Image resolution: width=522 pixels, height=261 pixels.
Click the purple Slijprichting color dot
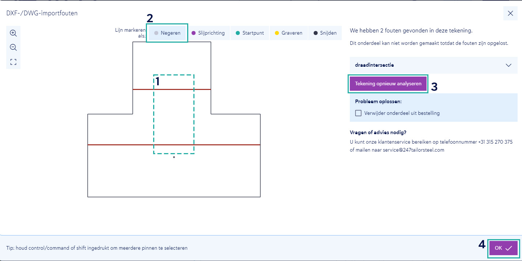tap(194, 33)
